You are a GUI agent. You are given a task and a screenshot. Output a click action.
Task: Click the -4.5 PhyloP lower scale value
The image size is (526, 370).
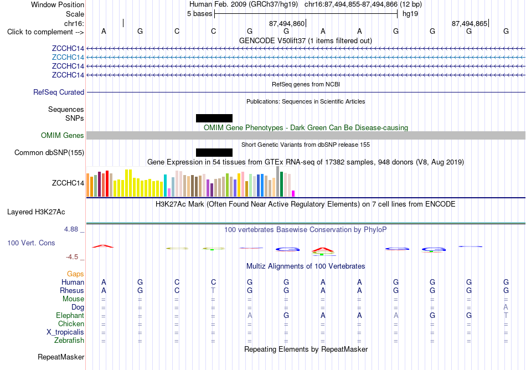72,257
